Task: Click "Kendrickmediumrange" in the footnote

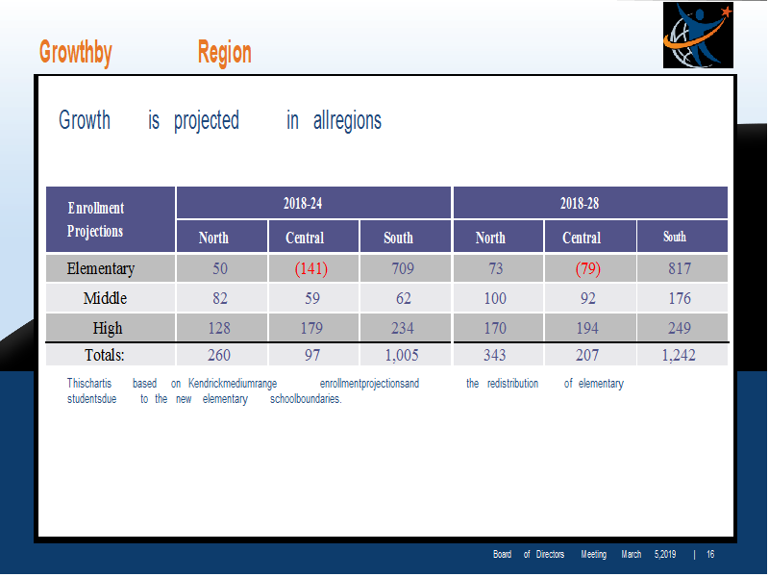Action: 233,384
